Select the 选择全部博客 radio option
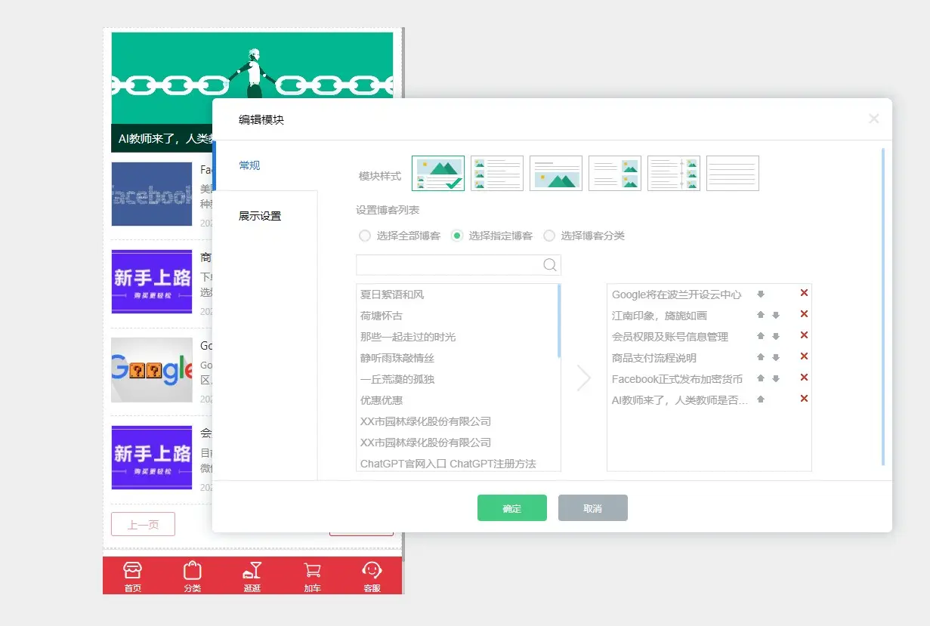930x626 pixels. [365, 236]
